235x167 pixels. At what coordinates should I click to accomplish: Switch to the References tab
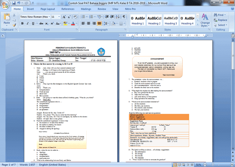click(68, 9)
